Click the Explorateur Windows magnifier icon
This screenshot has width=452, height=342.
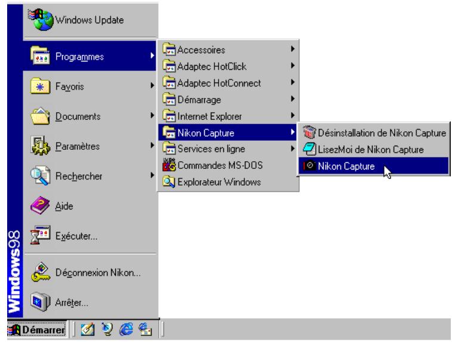[x=169, y=182]
